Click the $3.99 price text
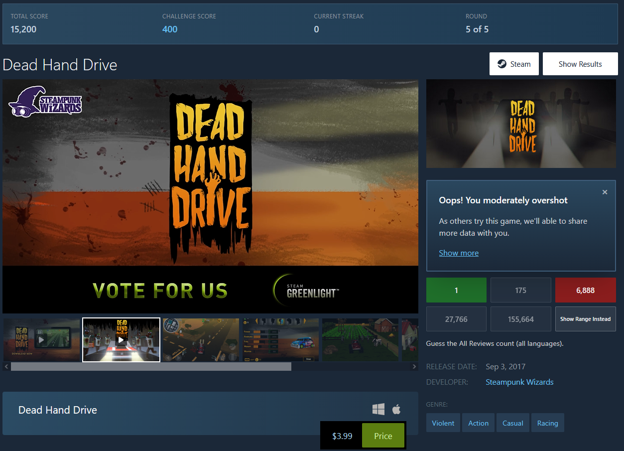 (342, 436)
